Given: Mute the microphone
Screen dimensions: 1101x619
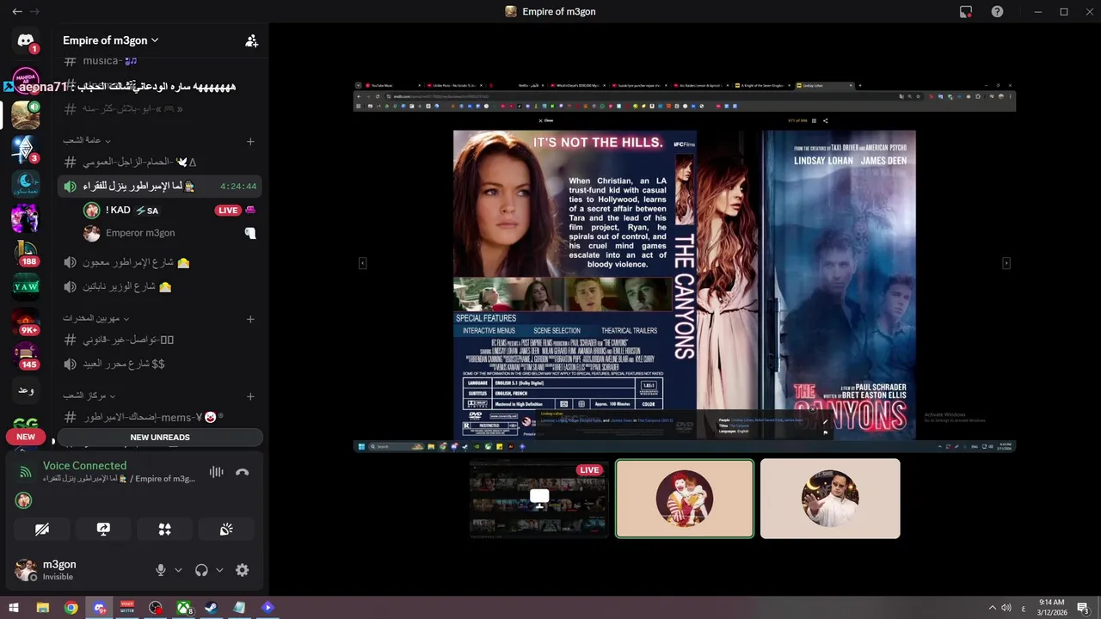Looking at the screenshot, I should [160, 570].
